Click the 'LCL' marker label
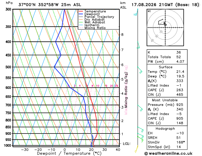 (126, 144)
